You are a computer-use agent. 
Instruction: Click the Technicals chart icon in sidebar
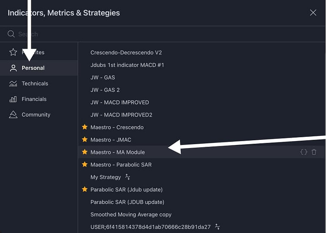pos(13,84)
